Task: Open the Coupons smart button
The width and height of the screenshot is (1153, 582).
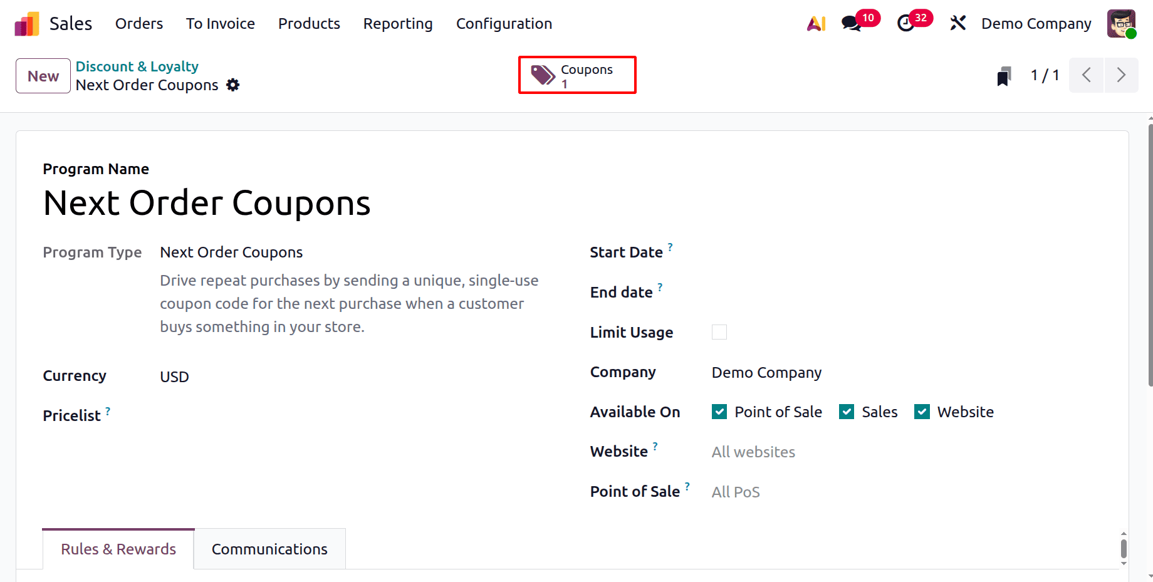Action: coord(576,75)
